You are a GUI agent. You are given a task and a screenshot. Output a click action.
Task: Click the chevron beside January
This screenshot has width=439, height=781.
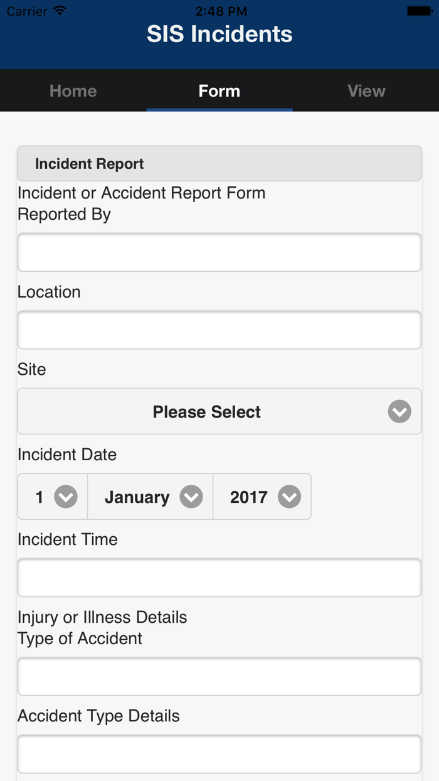(x=190, y=497)
